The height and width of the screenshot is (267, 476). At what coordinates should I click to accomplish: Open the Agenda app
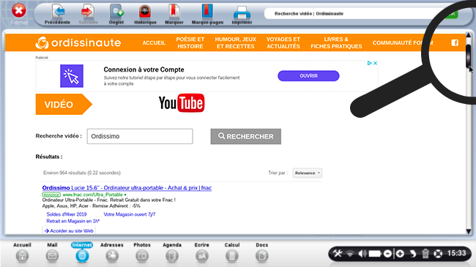(x=172, y=252)
